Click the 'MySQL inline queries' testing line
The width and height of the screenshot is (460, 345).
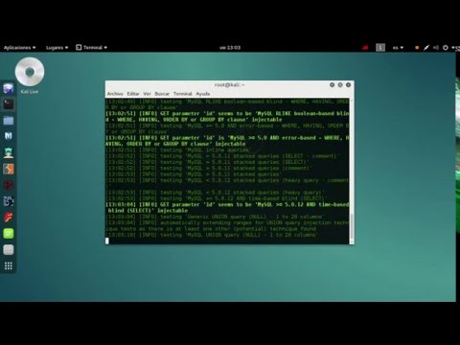pos(178,150)
